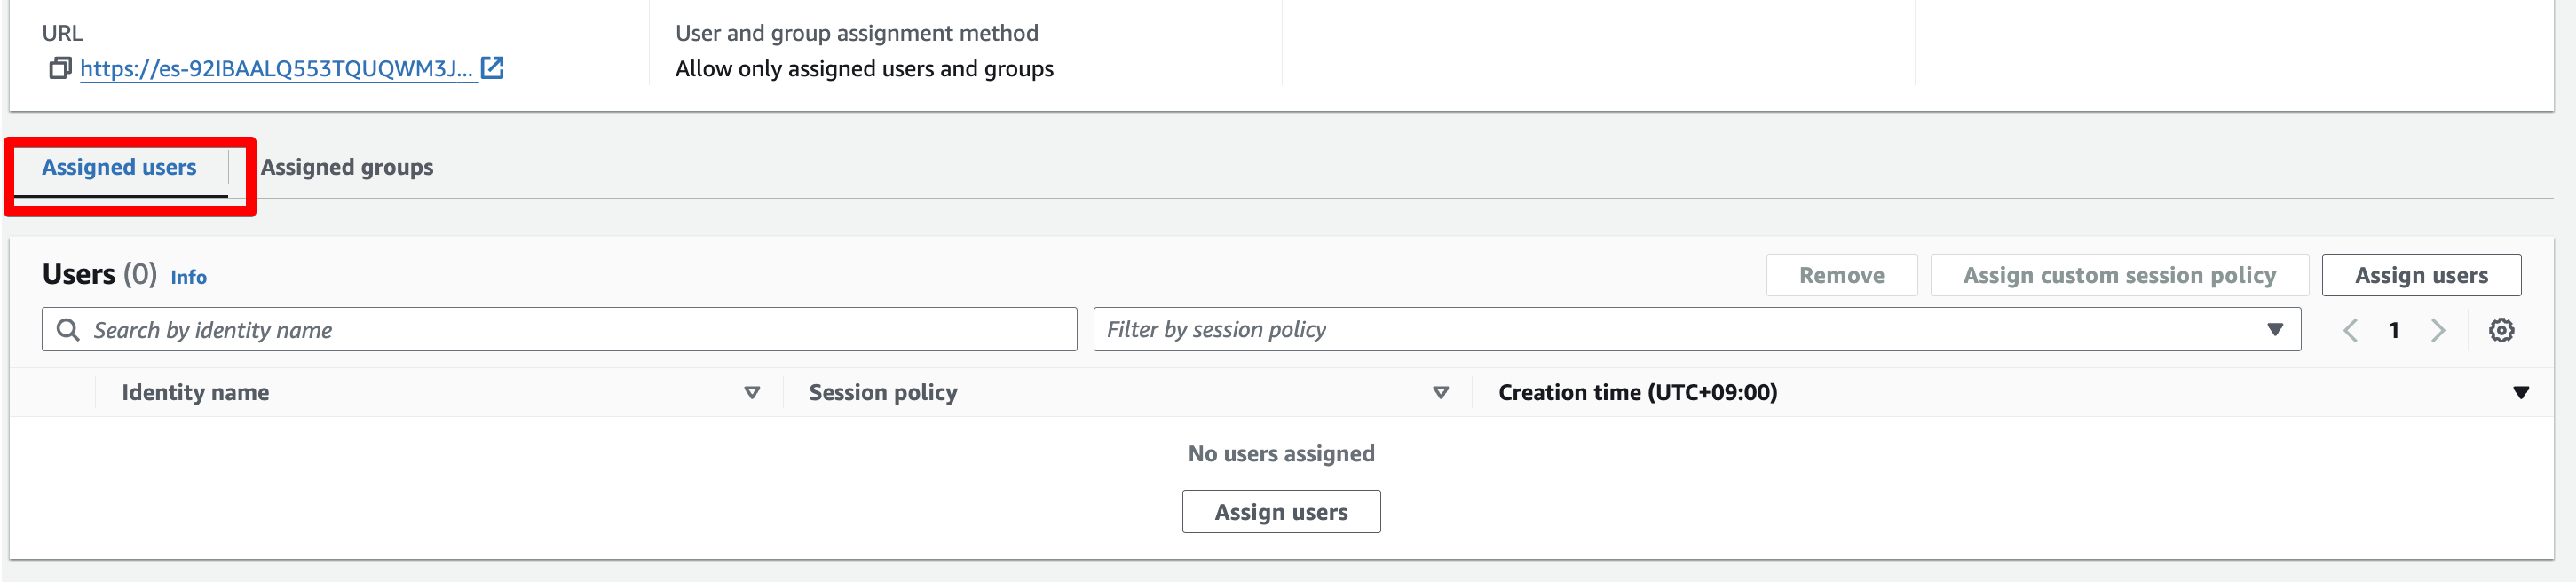Sort by Creation time column arrow
Viewport: 2576px width, 582px height.
[x=2521, y=393]
